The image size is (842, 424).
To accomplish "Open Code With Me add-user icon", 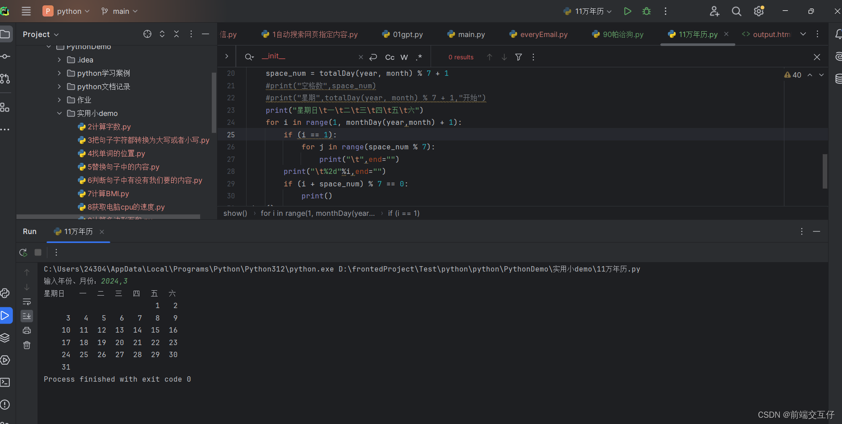I will click(714, 11).
